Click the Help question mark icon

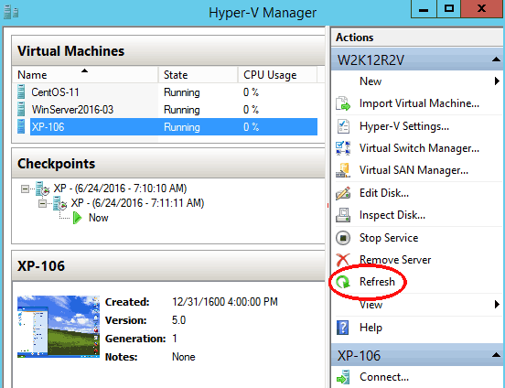[x=343, y=328]
